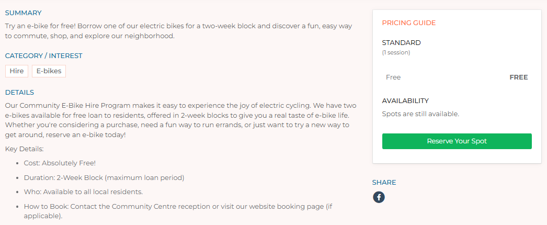This screenshot has width=547, height=225.
Task: Click the 'Cost: Absolutely Free!' bullet
Action: pyautogui.click(x=60, y=163)
